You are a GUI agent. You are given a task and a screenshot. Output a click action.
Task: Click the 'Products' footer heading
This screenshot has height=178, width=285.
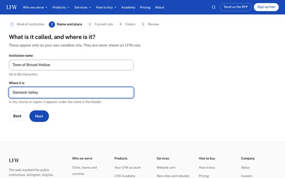coord(121,158)
